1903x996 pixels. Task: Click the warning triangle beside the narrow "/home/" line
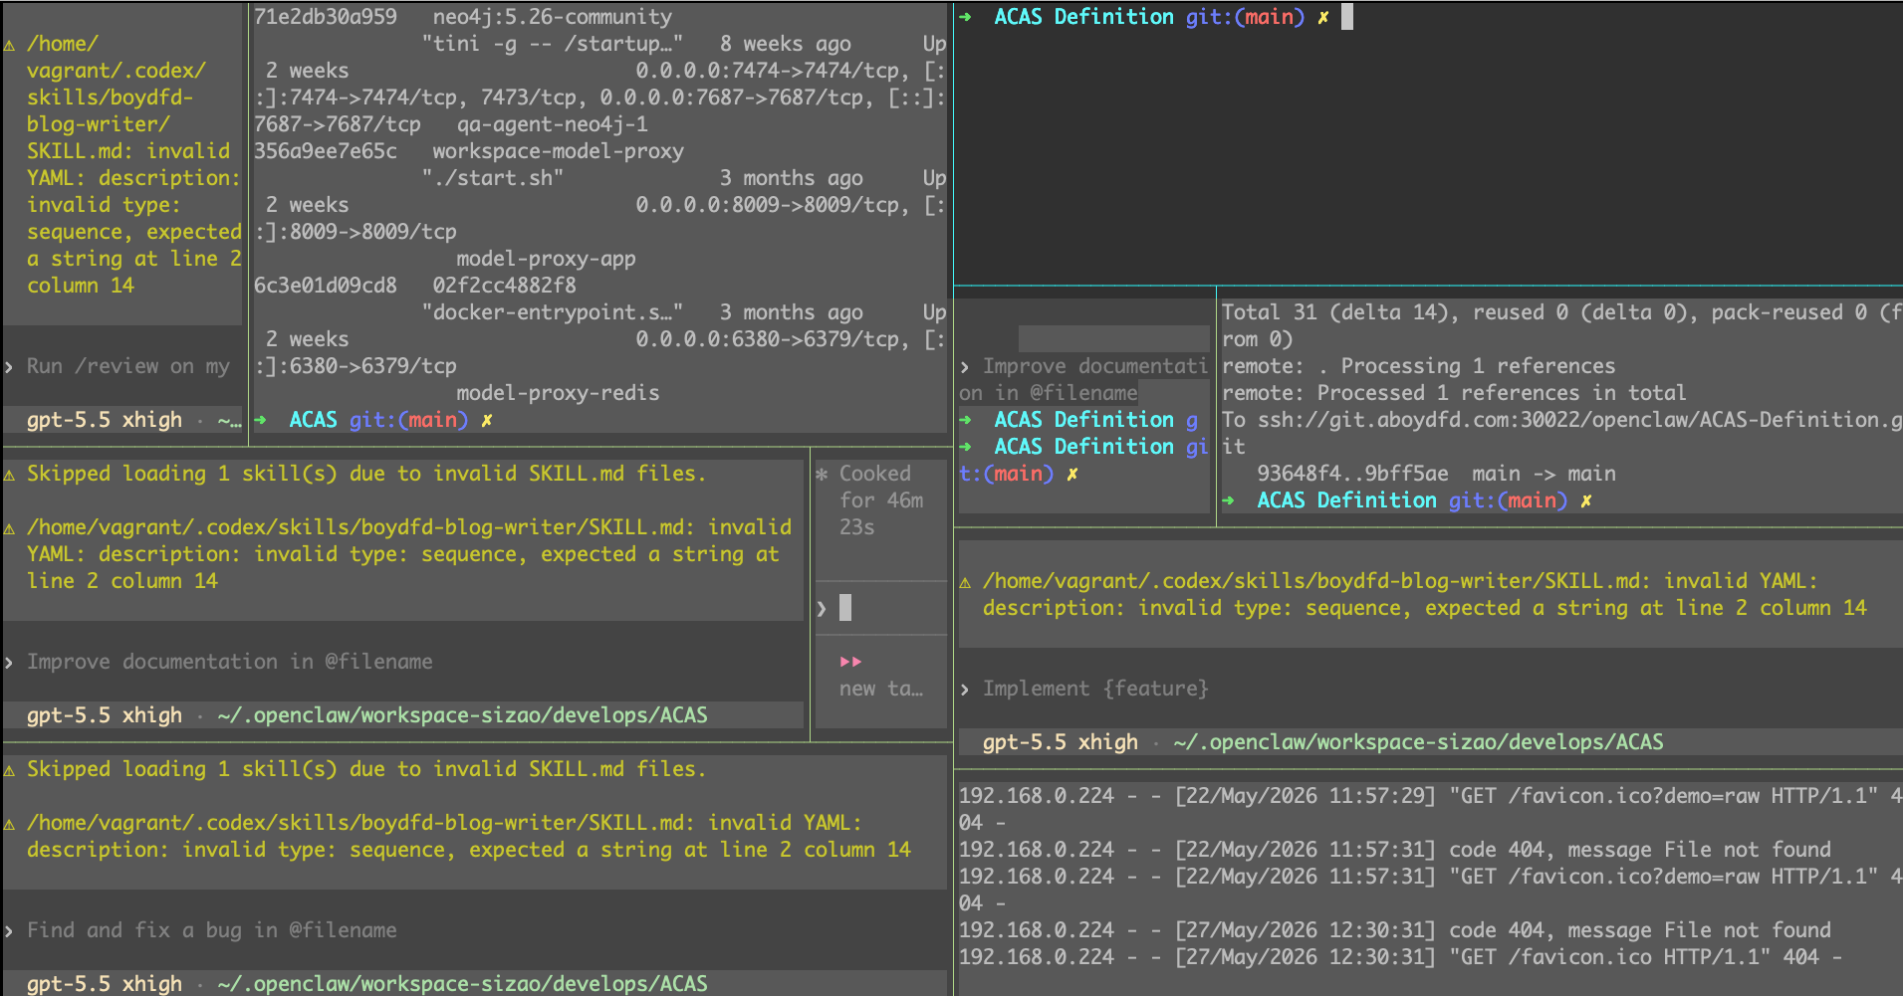[9, 45]
